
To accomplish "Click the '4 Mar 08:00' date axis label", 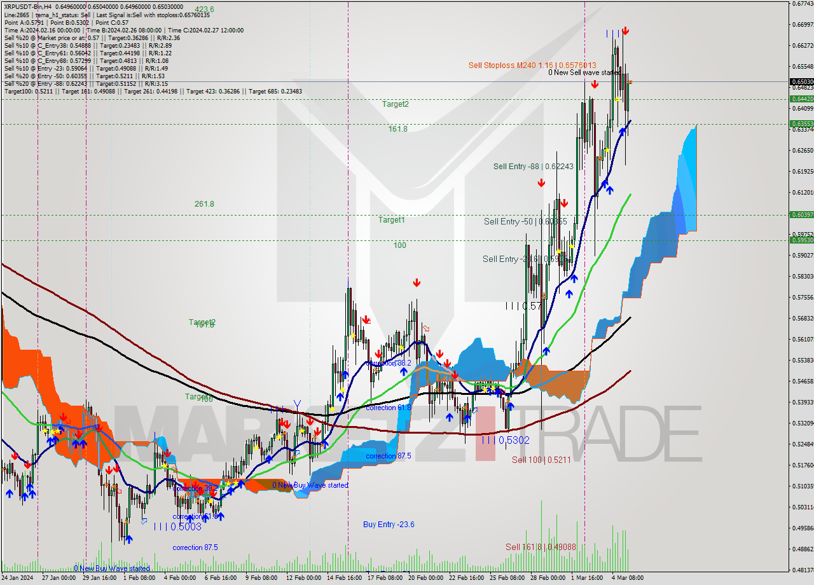I will coord(628,578).
